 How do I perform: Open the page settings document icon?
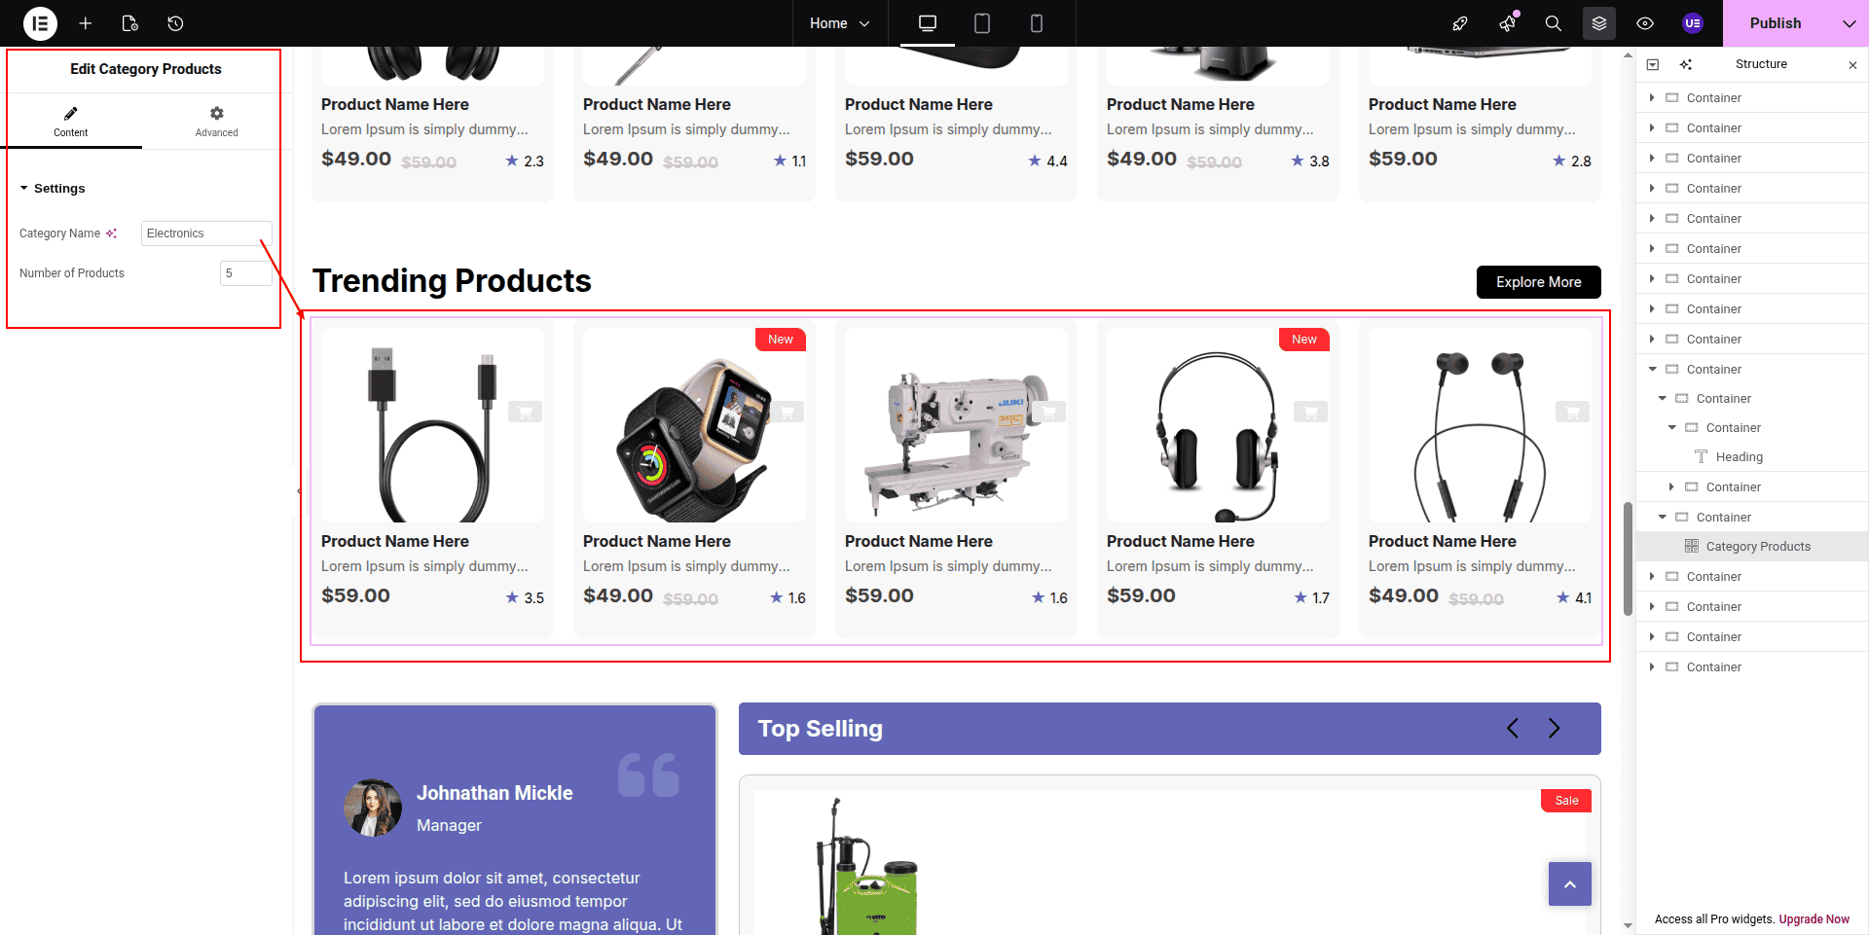[x=129, y=23]
